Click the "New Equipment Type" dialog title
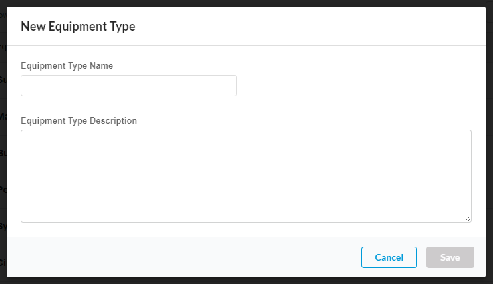This screenshot has width=493, height=284. click(x=78, y=27)
